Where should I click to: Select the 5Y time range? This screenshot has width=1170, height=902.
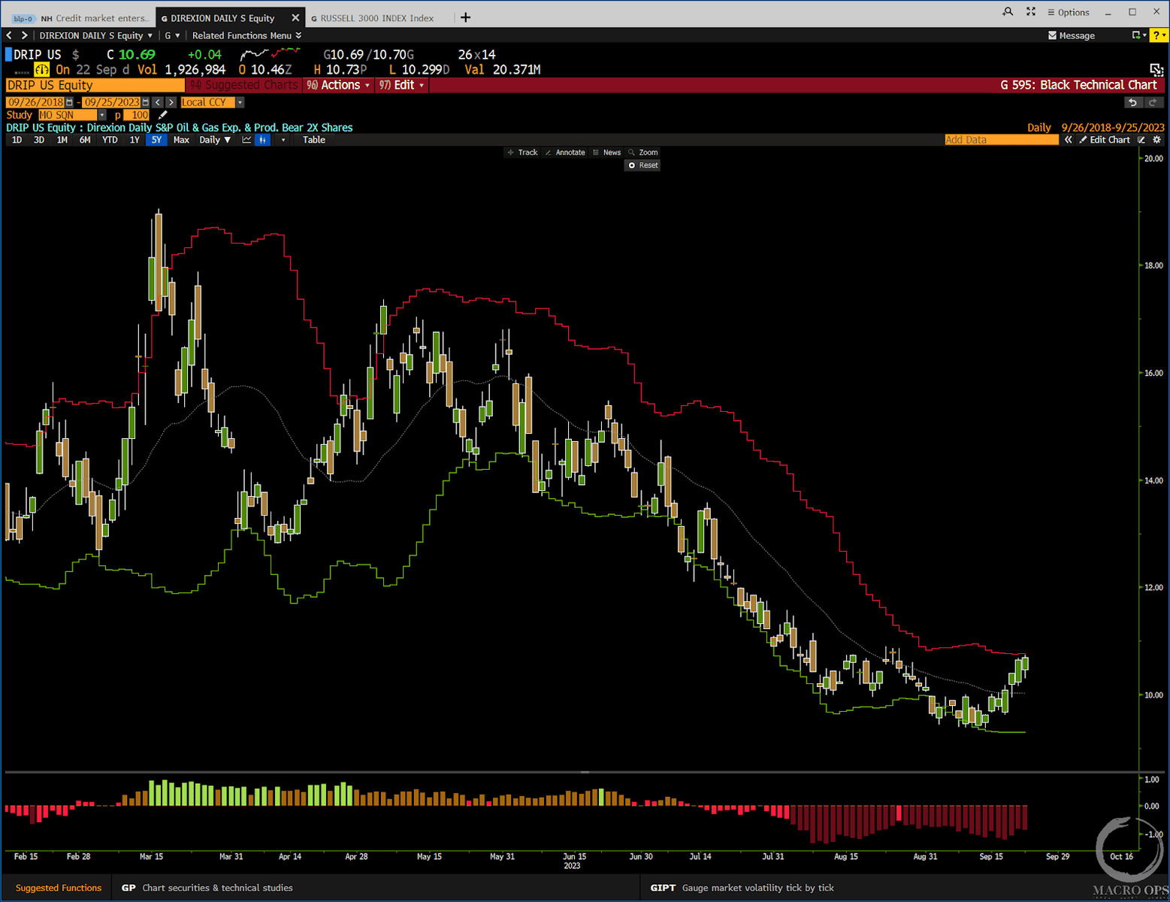click(x=156, y=140)
